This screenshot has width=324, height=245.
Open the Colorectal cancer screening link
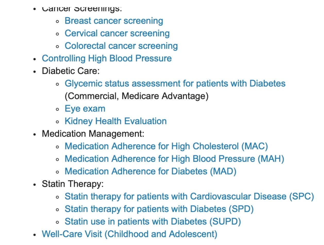pyautogui.click(x=121, y=46)
